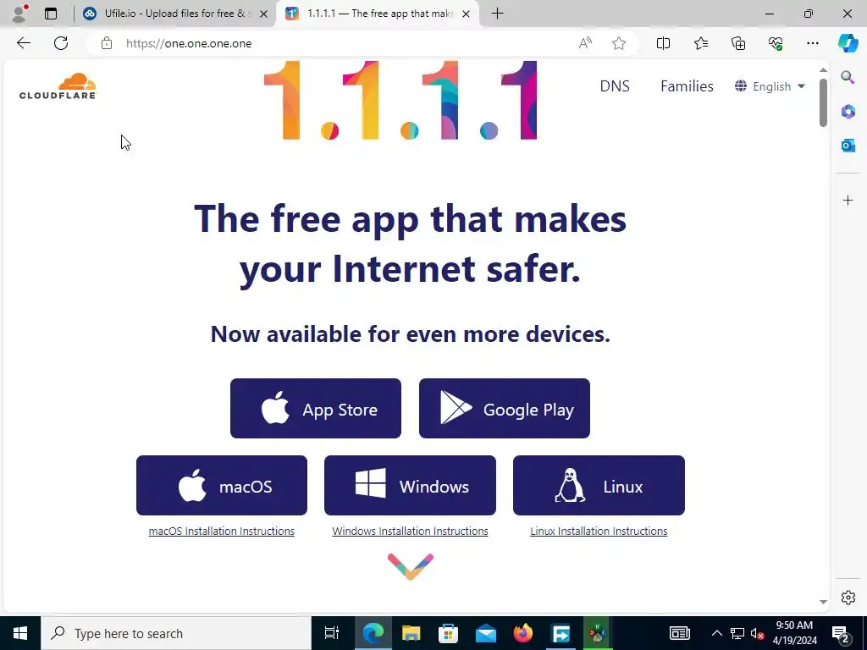
Task: Download the macOS client
Action: click(x=222, y=485)
